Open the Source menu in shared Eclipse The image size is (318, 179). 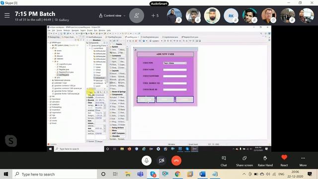click(x=59, y=30)
